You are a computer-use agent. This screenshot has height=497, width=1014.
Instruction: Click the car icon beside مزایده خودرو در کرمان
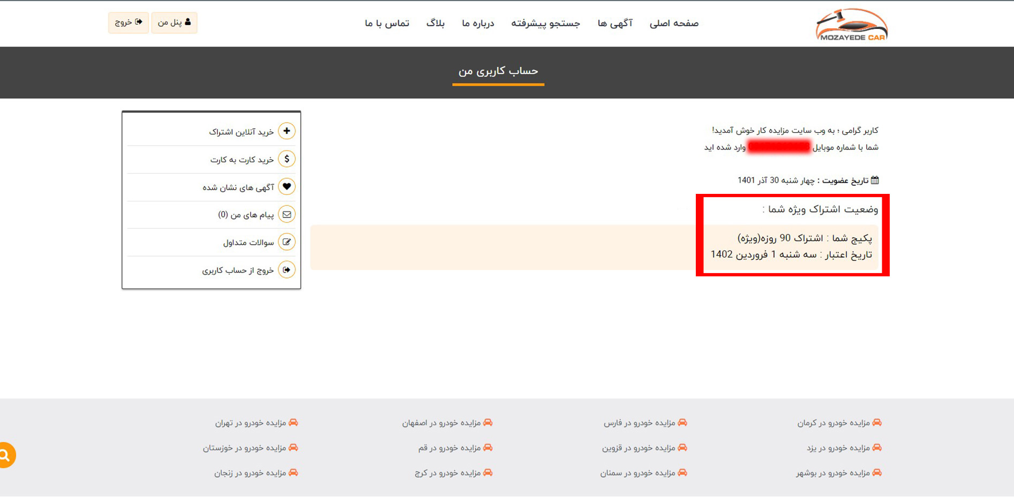coord(877,423)
